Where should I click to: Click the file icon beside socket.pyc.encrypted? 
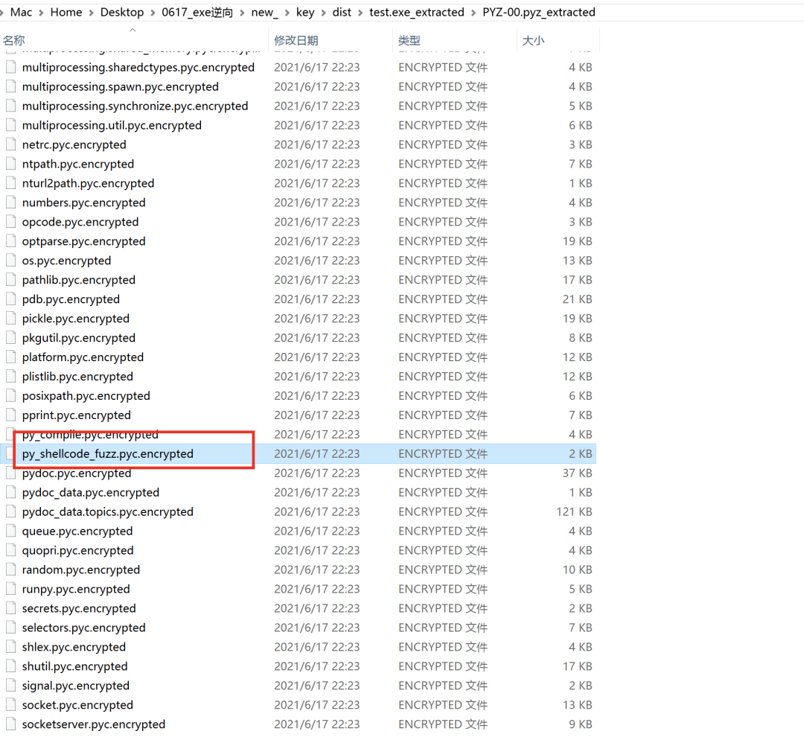click(x=10, y=705)
